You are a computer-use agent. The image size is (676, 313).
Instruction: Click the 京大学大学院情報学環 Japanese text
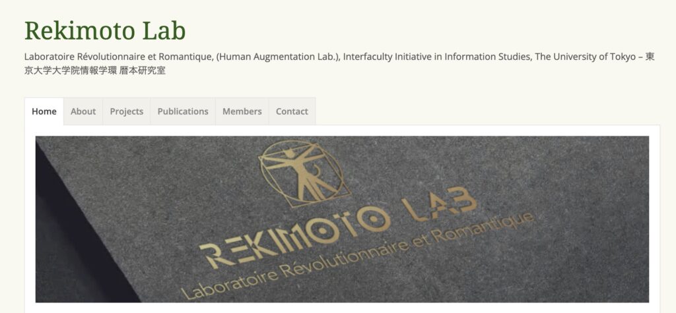click(71, 71)
